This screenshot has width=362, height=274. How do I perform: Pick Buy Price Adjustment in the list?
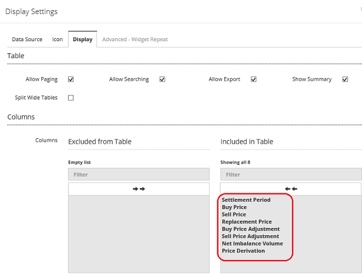pos(251,229)
